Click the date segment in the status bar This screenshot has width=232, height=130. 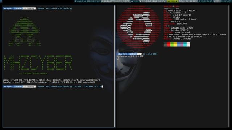(188, 1)
